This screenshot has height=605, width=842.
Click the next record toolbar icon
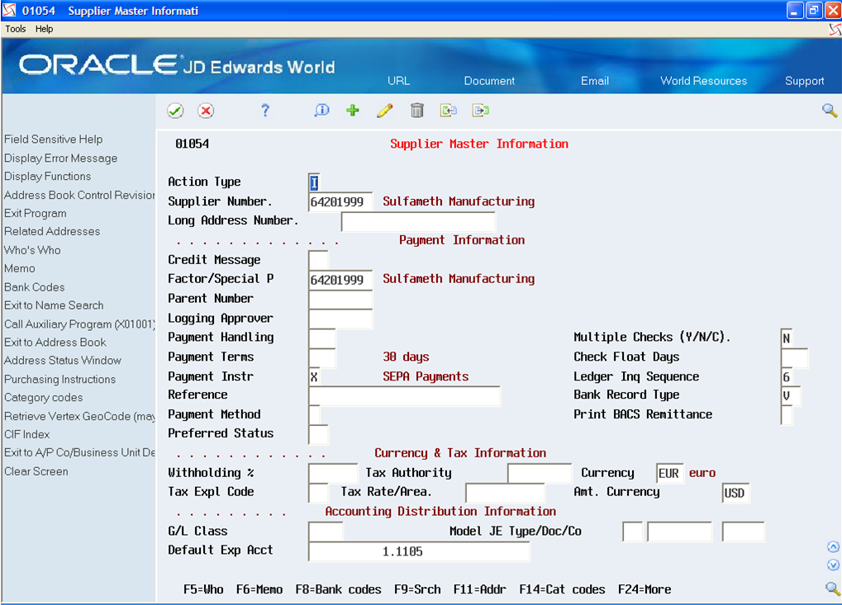point(481,111)
